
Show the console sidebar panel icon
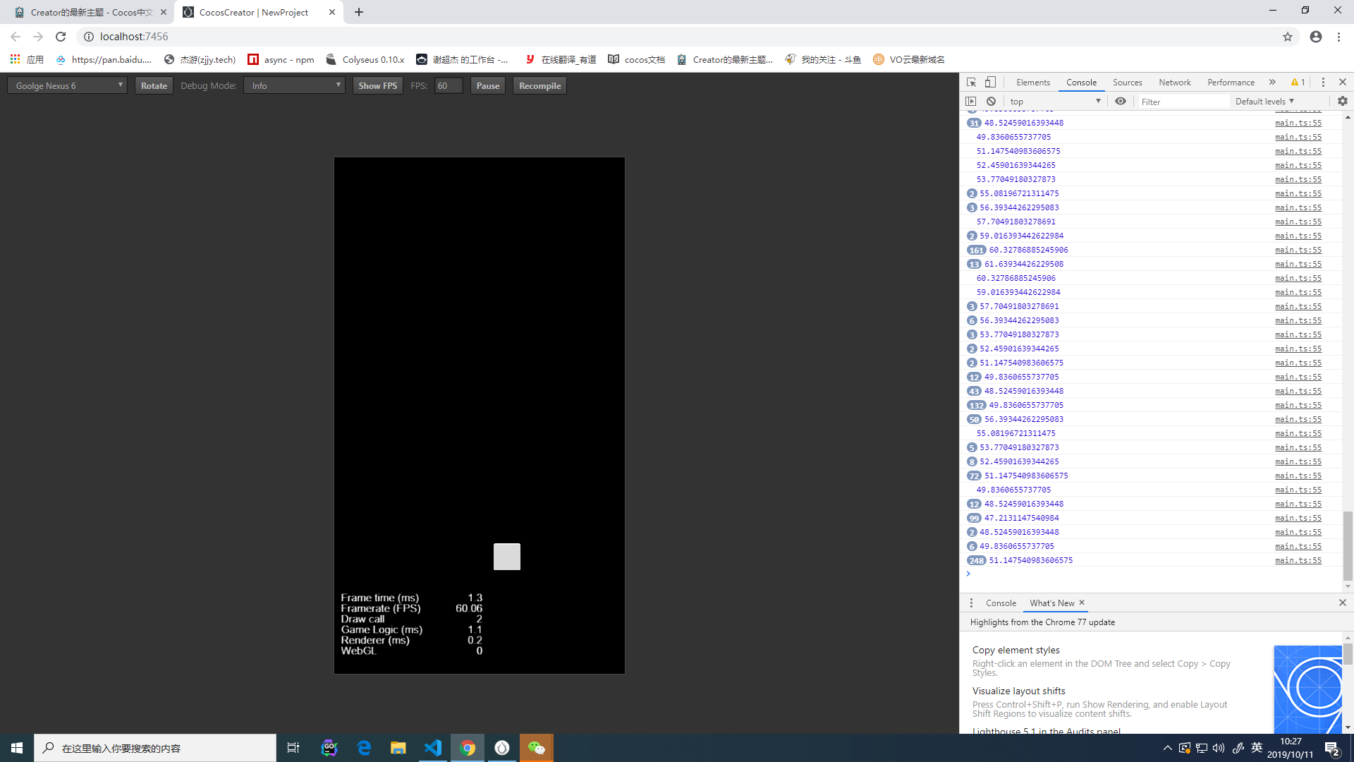tap(971, 101)
